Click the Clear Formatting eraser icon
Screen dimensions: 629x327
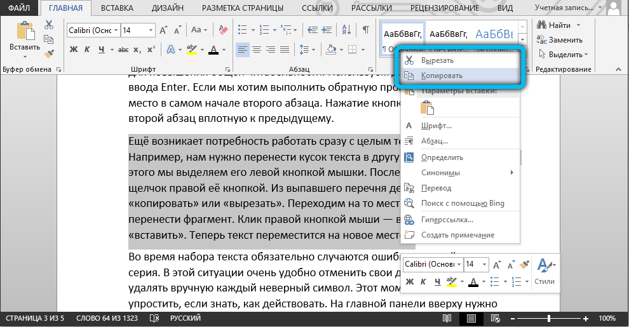coord(222,30)
